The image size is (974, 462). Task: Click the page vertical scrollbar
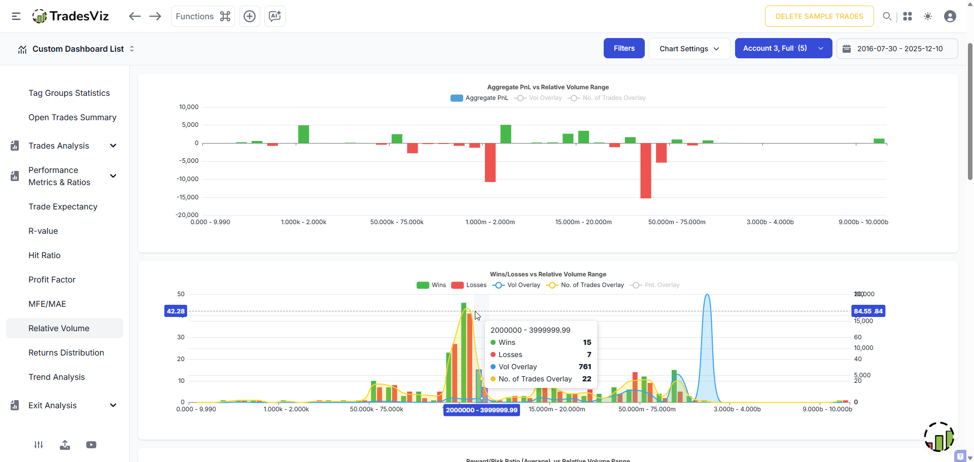point(970,112)
